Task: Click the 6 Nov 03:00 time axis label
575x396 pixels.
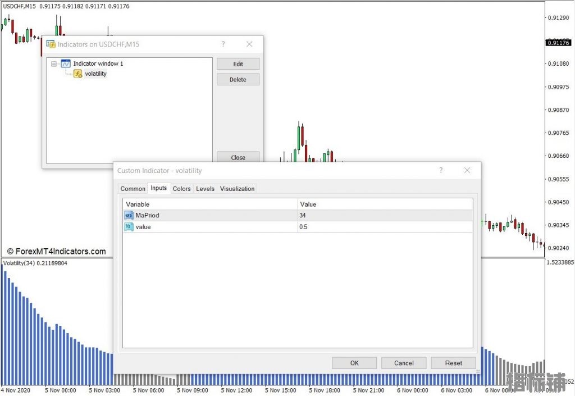Action: point(457,390)
